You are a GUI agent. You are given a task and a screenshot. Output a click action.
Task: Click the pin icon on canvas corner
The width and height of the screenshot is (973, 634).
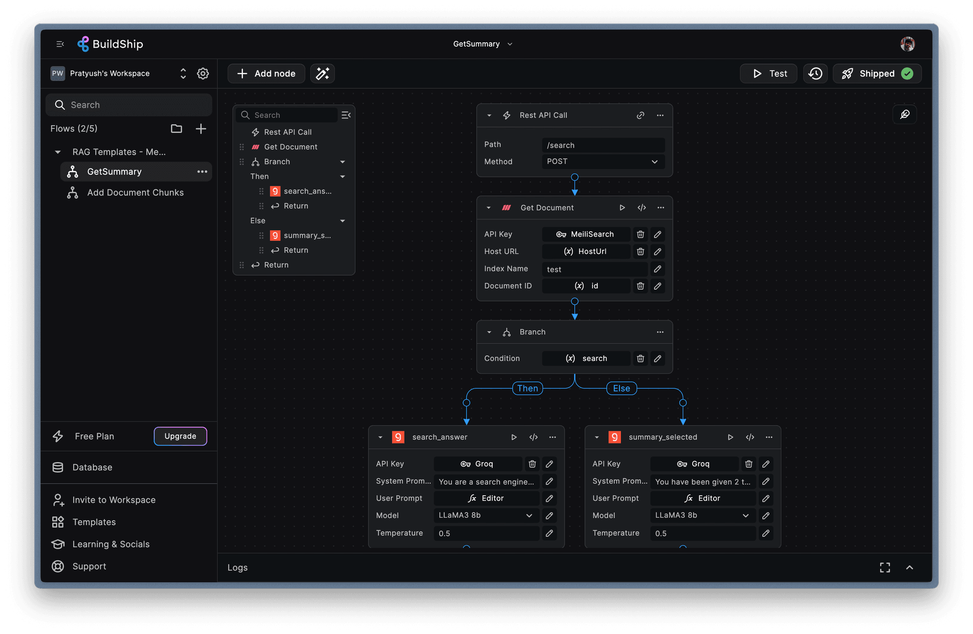(905, 114)
